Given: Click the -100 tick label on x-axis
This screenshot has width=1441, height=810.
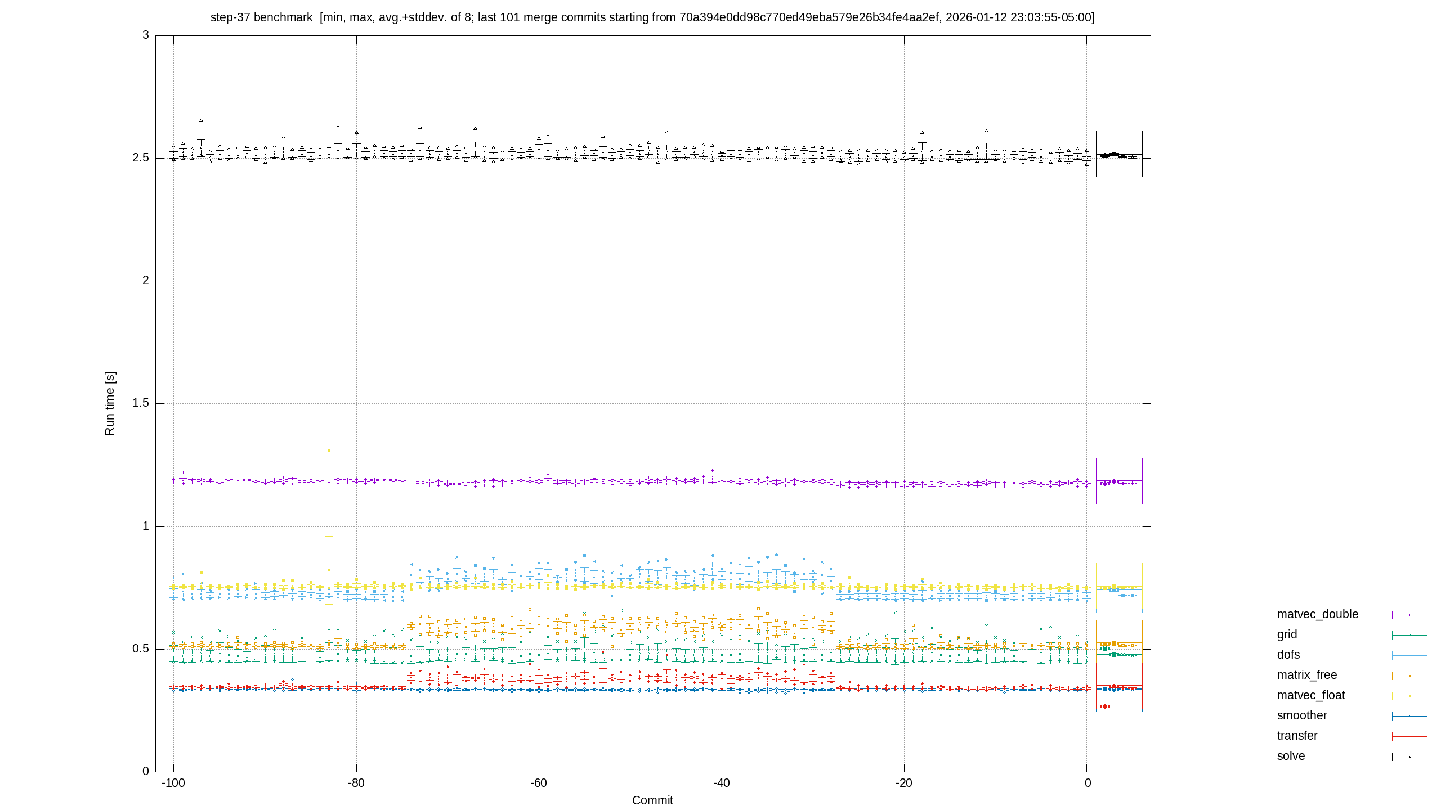Looking at the screenshot, I should 173,783.
